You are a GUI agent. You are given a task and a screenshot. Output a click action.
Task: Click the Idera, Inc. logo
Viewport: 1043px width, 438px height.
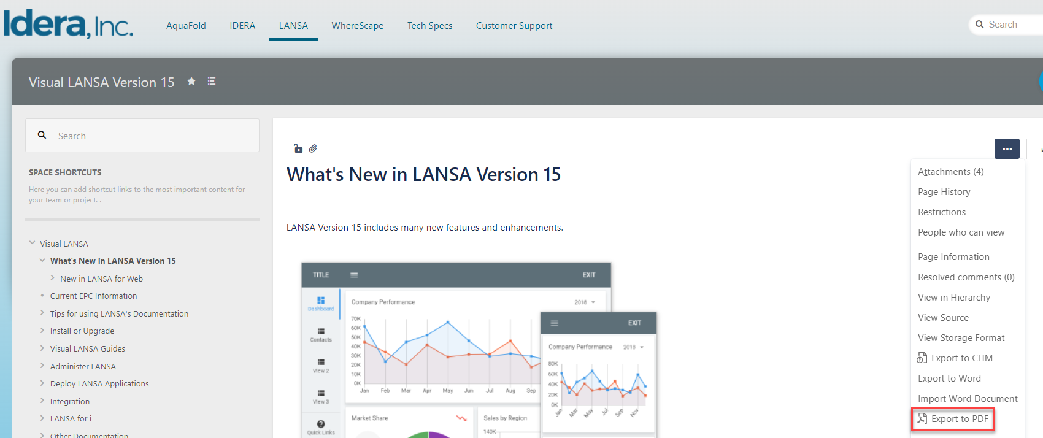68,25
